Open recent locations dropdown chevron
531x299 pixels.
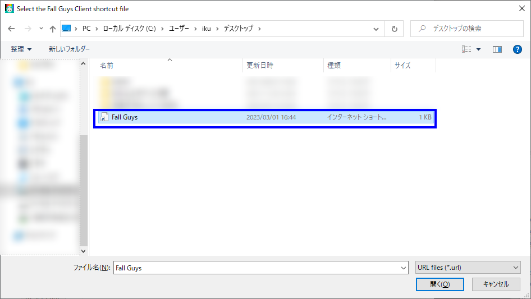41,29
